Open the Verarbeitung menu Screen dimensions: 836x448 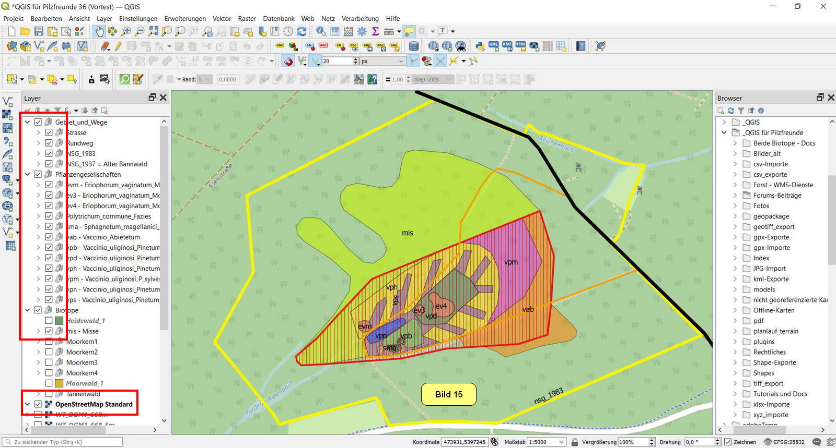(x=360, y=18)
